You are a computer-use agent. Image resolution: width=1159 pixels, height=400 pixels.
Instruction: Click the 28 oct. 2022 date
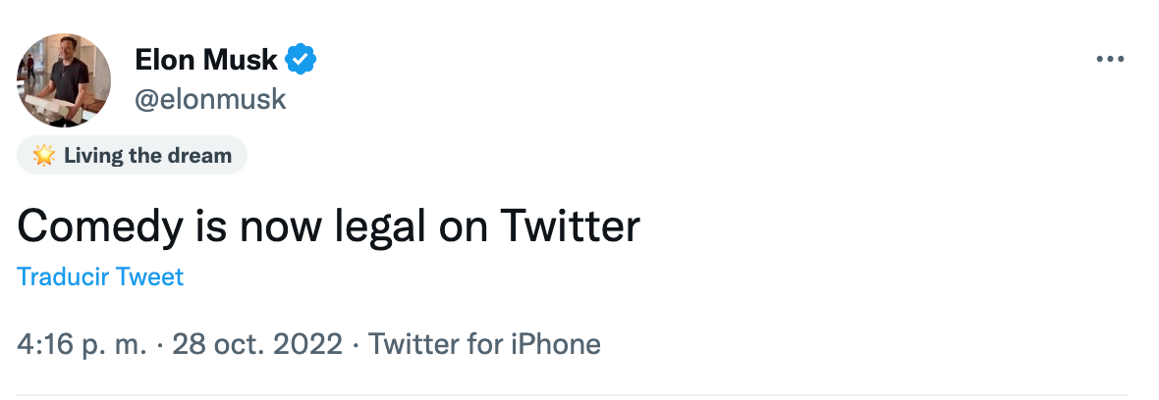[257, 345]
